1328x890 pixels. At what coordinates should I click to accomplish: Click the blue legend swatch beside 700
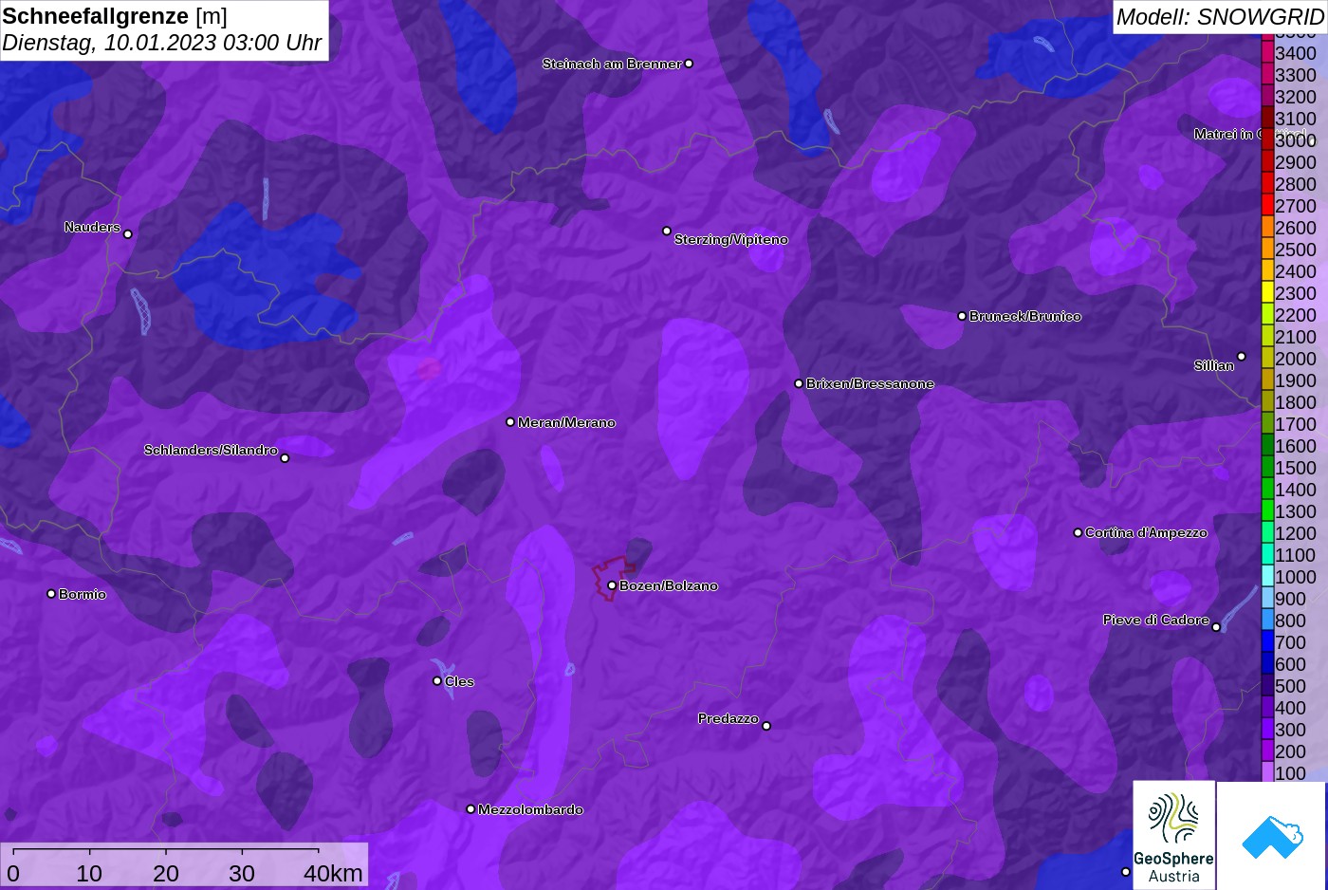click(1267, 642)
